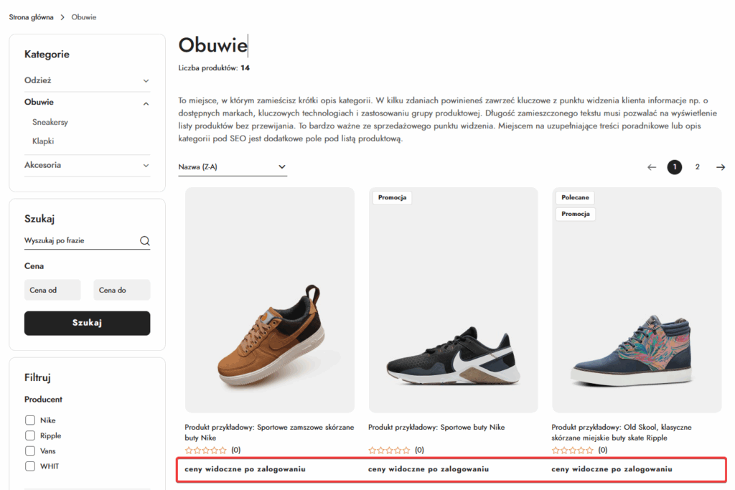The image size is (735, 490).
Task: Click star rating of Sportowe buty Nike
Action: (389, 451)
